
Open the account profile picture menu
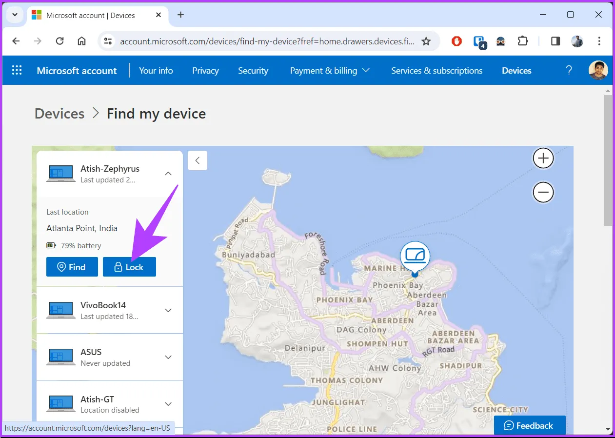[598, 70]
